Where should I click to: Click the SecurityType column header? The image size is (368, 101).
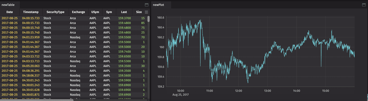(55, 12)
